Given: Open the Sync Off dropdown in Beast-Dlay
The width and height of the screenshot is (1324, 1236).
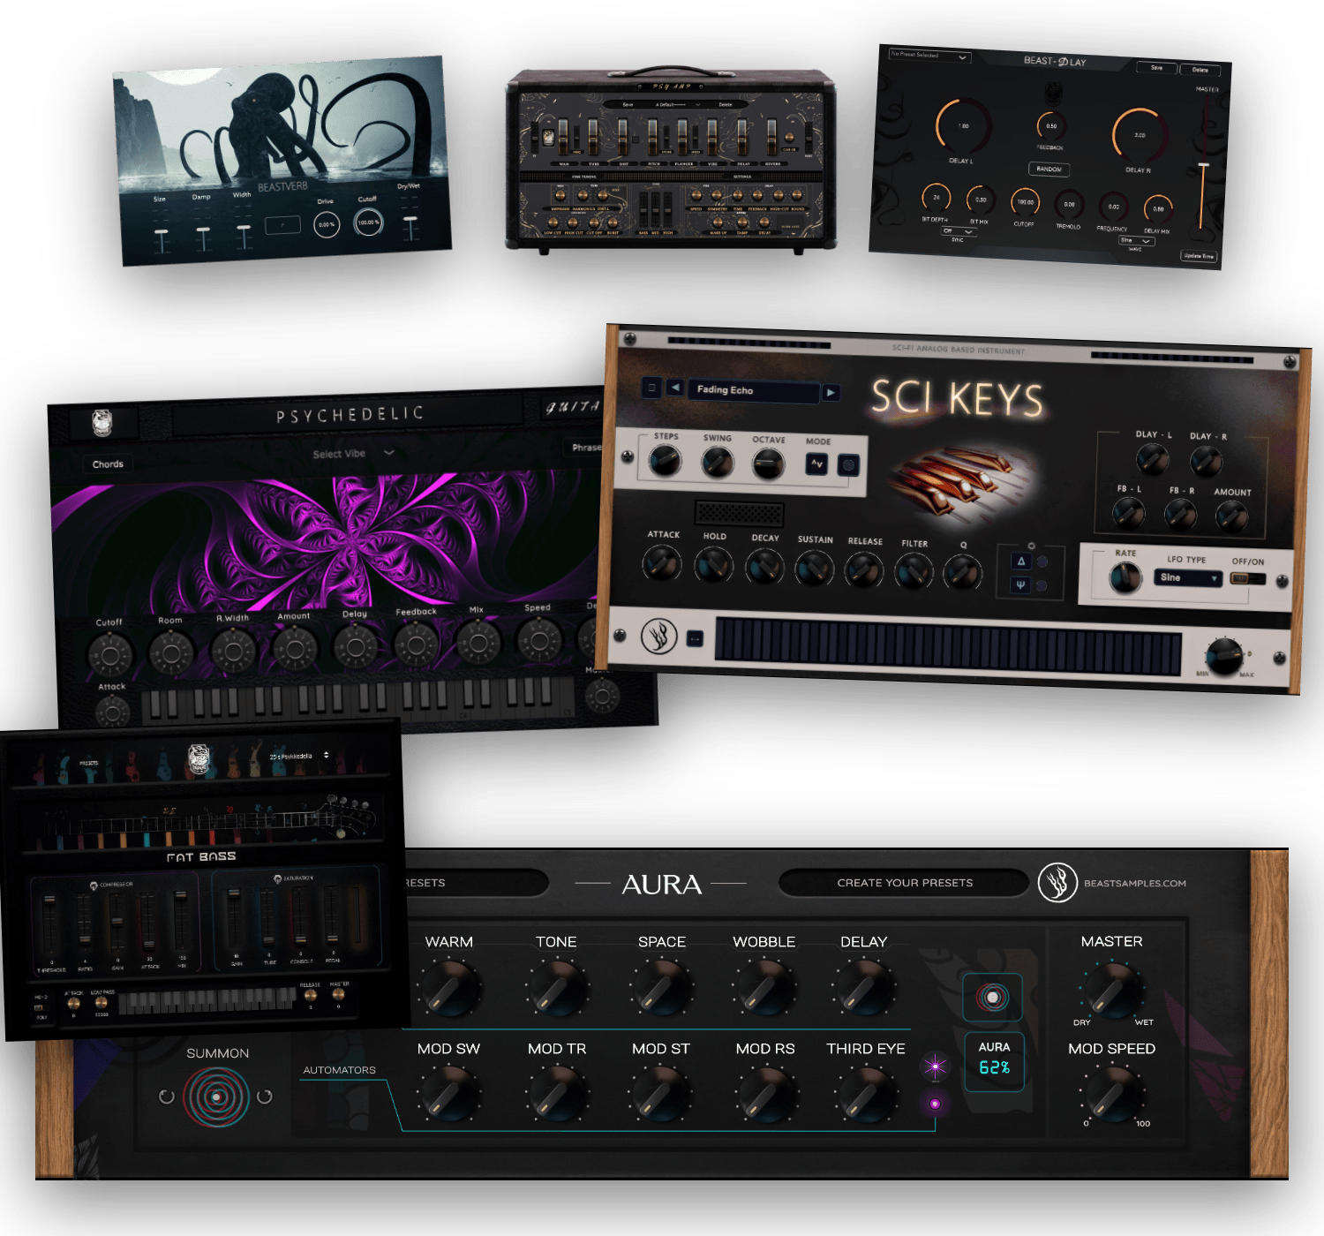Looking at the screenshot, I should tap(958, 231).
